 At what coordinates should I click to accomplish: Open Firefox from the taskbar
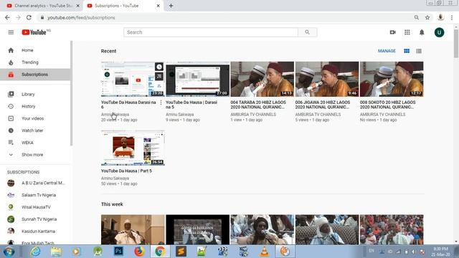click(x=139, y=252)
